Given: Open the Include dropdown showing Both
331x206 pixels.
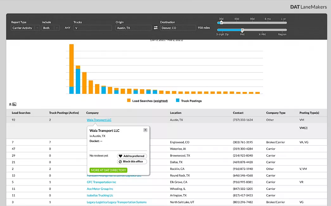Looking at the screenshot, I should point(50,28).
